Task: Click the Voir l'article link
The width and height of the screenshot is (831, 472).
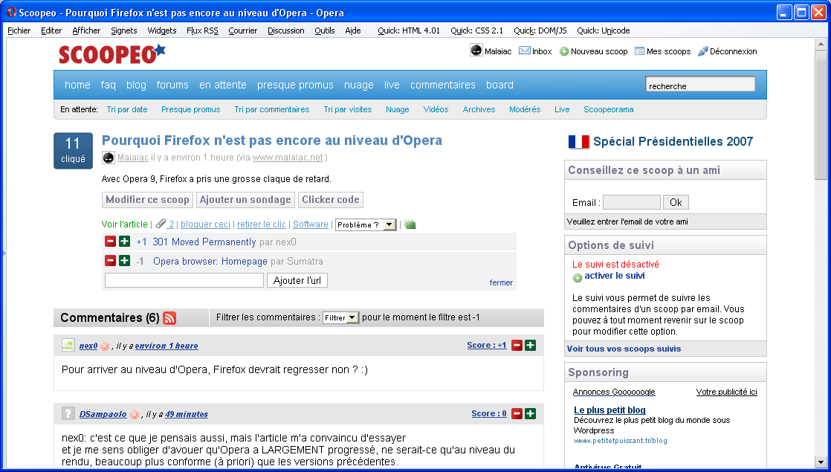Action: [125, 224]
